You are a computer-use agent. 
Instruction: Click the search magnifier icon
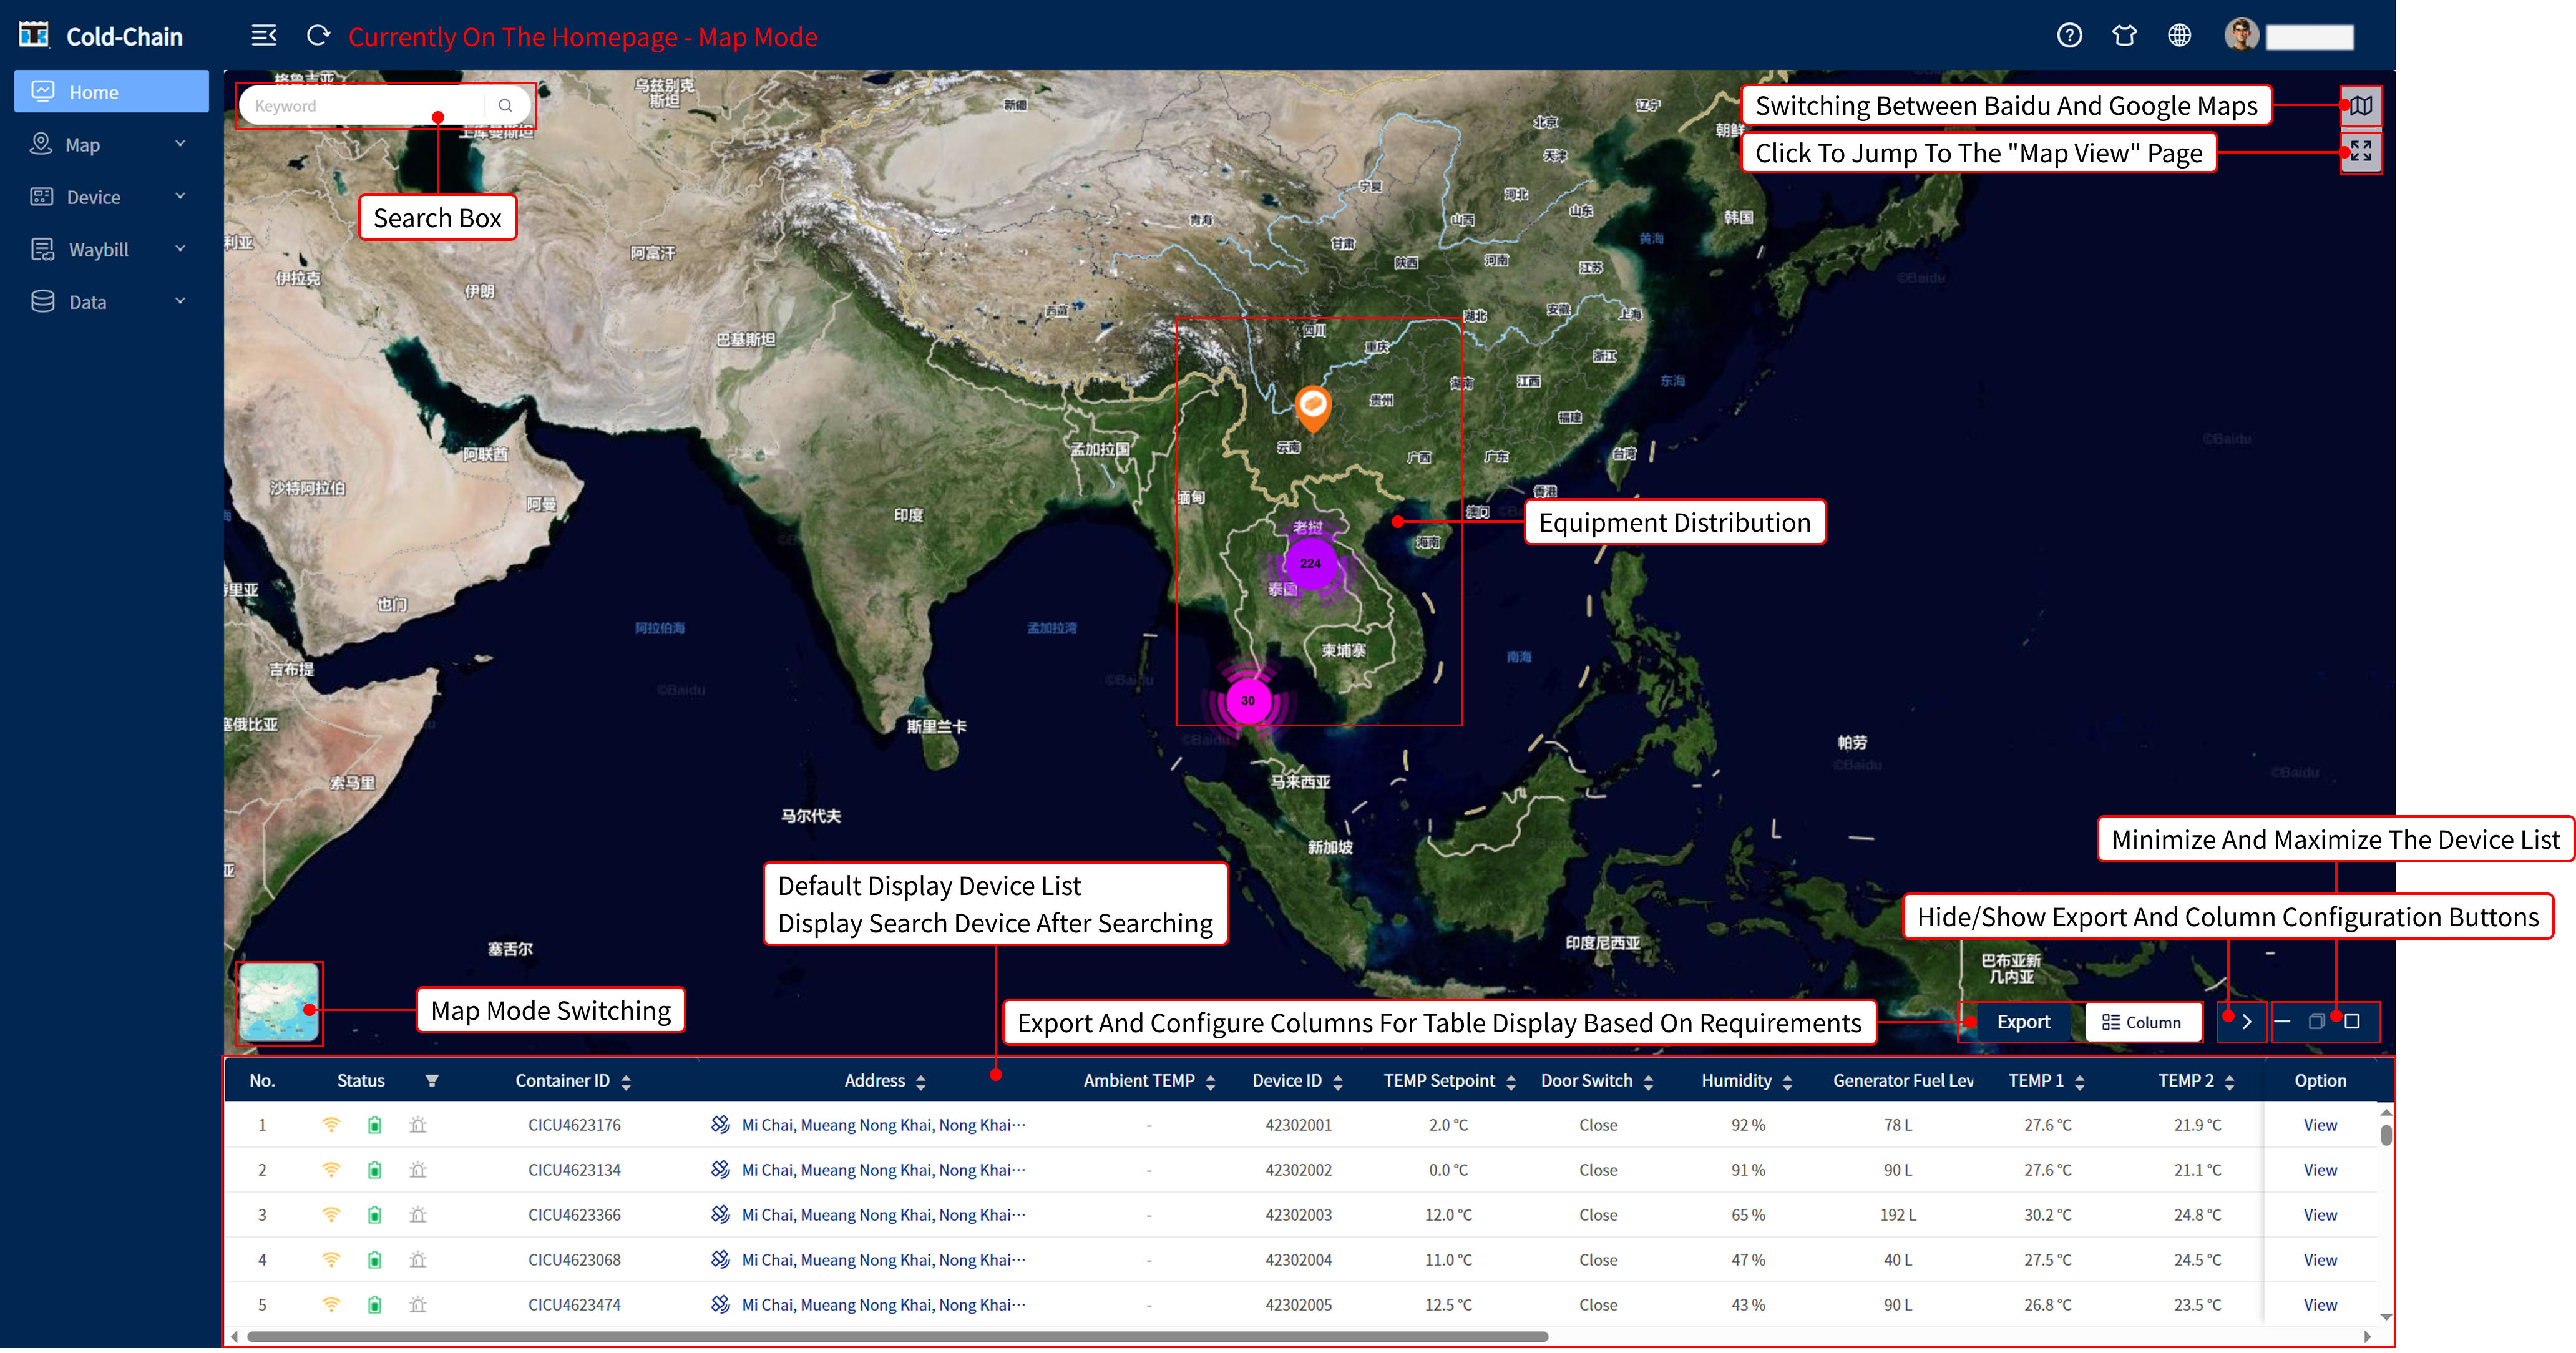pyautogui.click(x=505, y=105)
